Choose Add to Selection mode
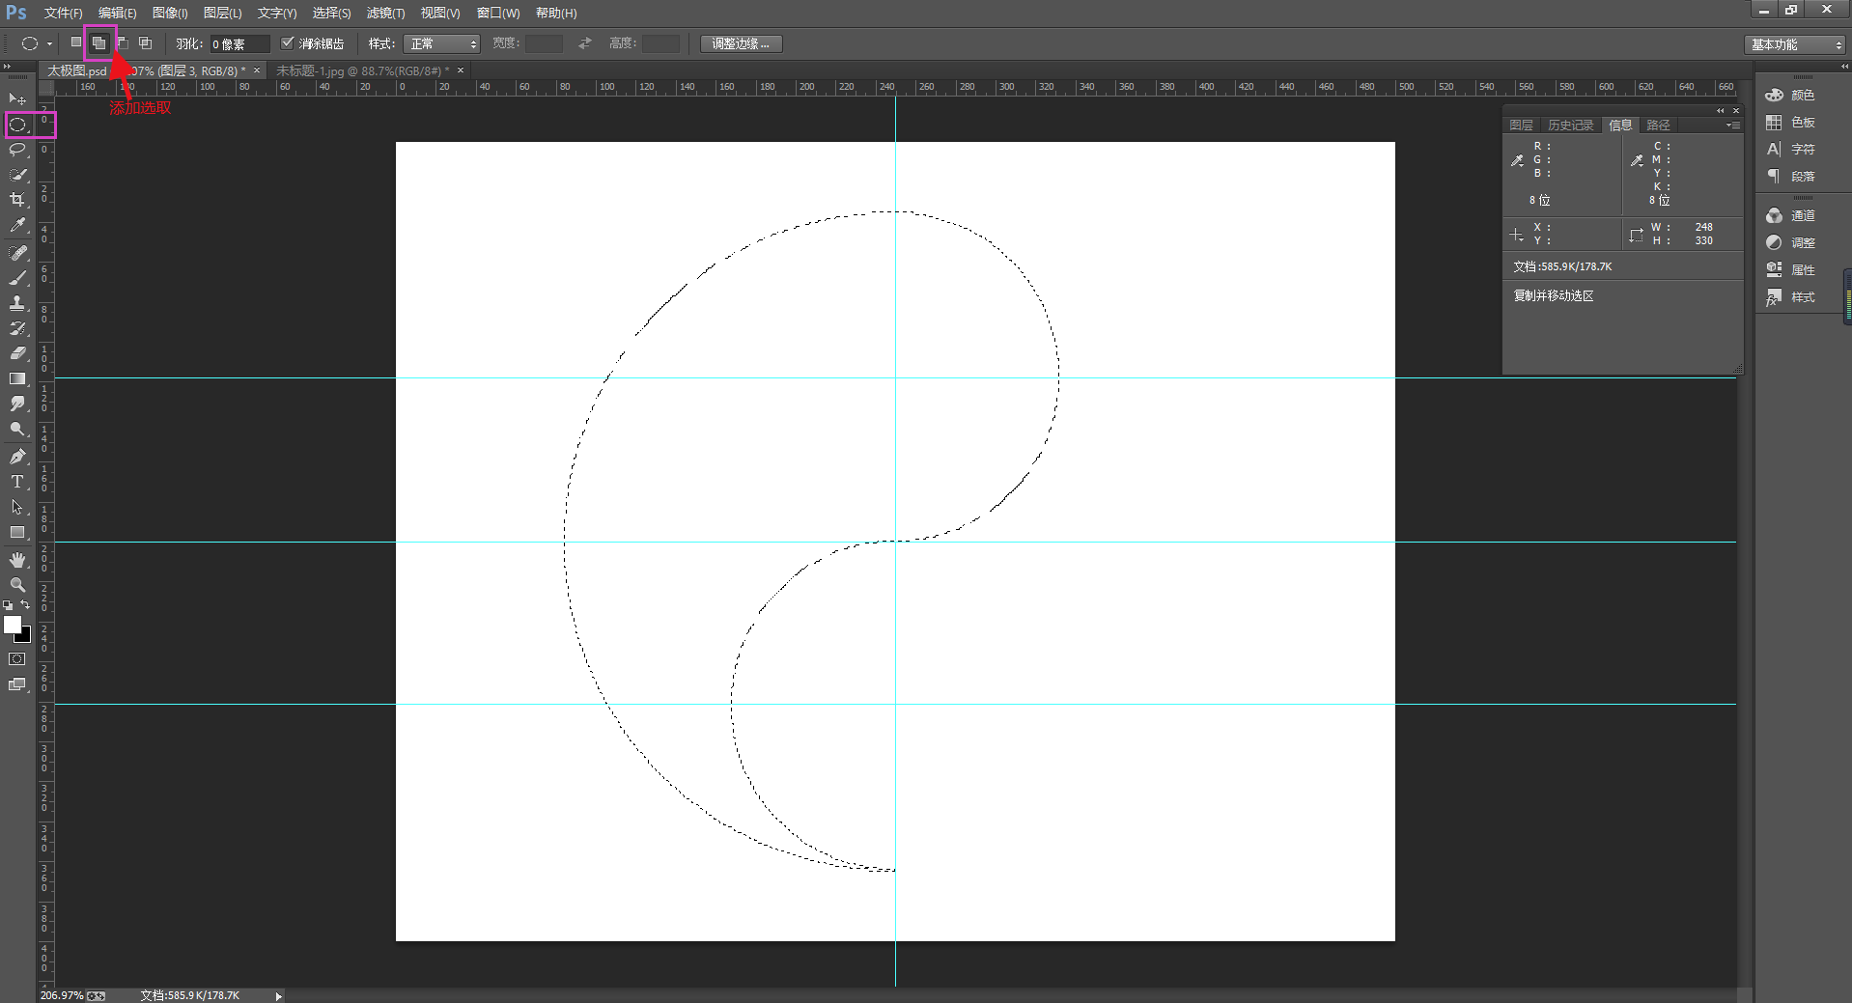Image resolution: width=1852 pixels, height=1003 pixels. click(99, 42)
